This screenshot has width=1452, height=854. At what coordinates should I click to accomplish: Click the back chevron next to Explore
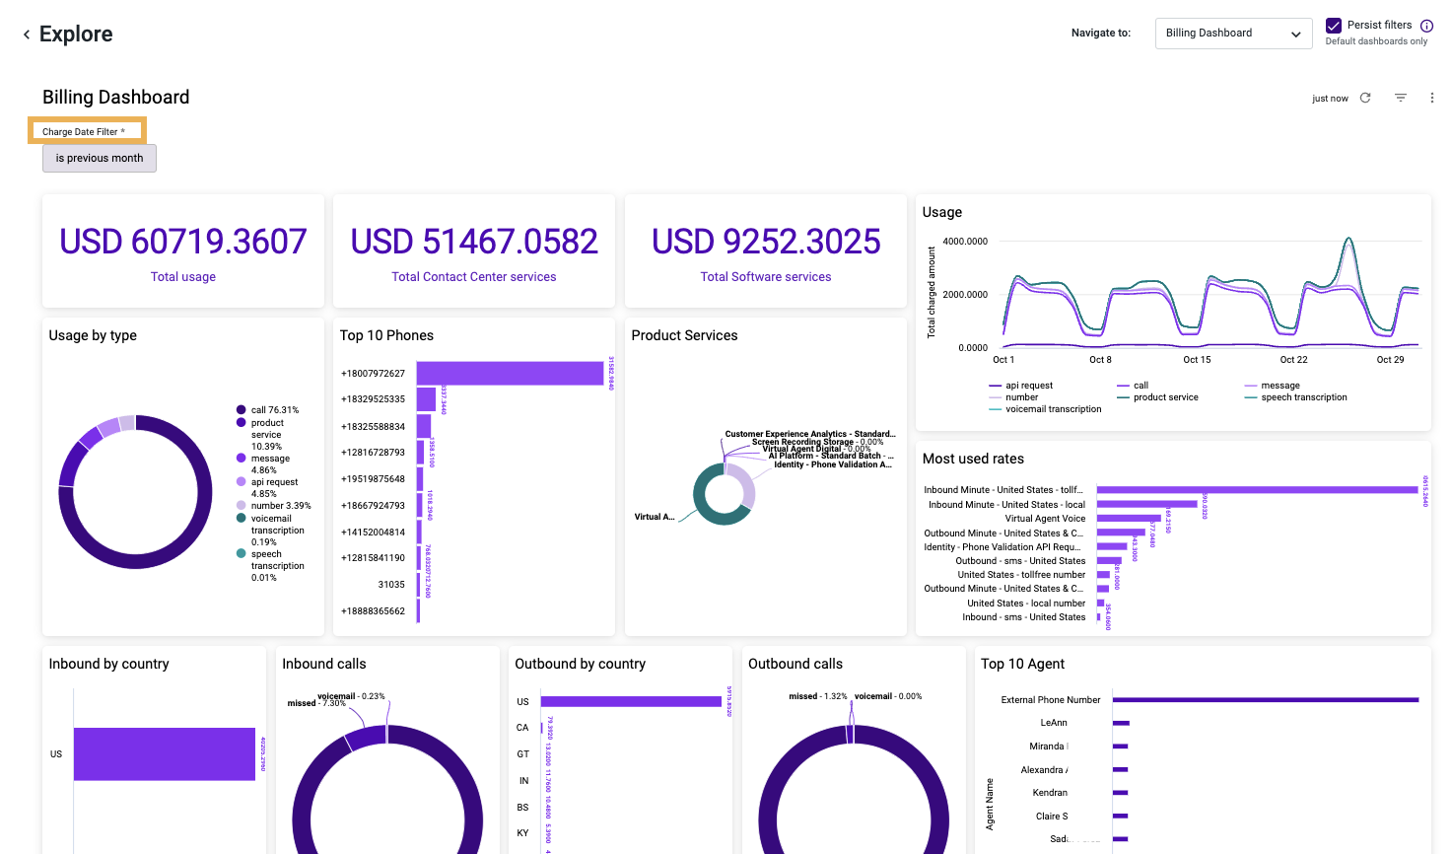pyautogui.click(x=26, y=34)
